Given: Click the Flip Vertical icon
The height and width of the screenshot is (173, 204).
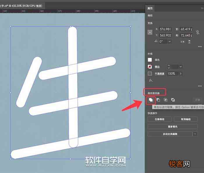Looking at the screenshot, I should (189, 42).
